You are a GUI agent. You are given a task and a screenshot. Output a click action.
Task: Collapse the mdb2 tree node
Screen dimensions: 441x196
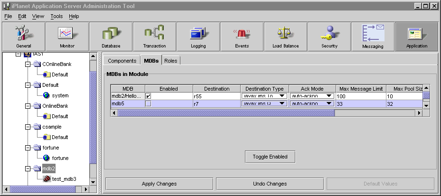[x=28, y=168]
